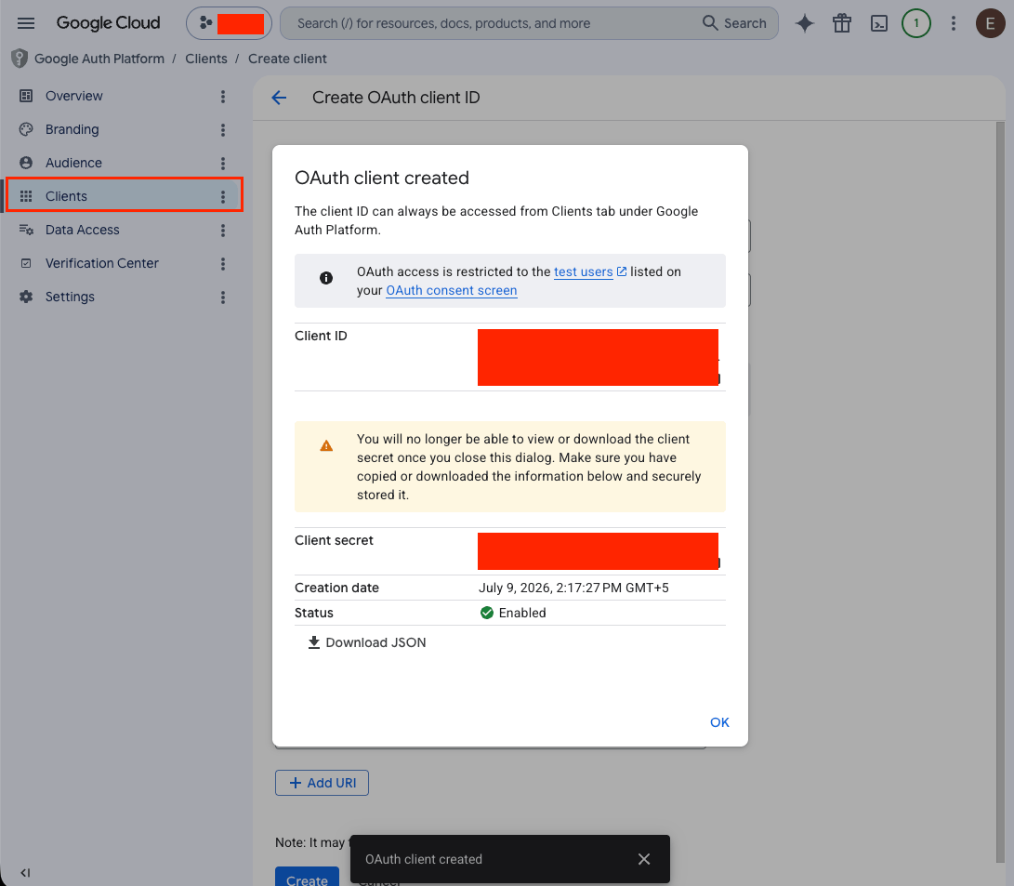Click the page vertical scrollbar

1000,492
